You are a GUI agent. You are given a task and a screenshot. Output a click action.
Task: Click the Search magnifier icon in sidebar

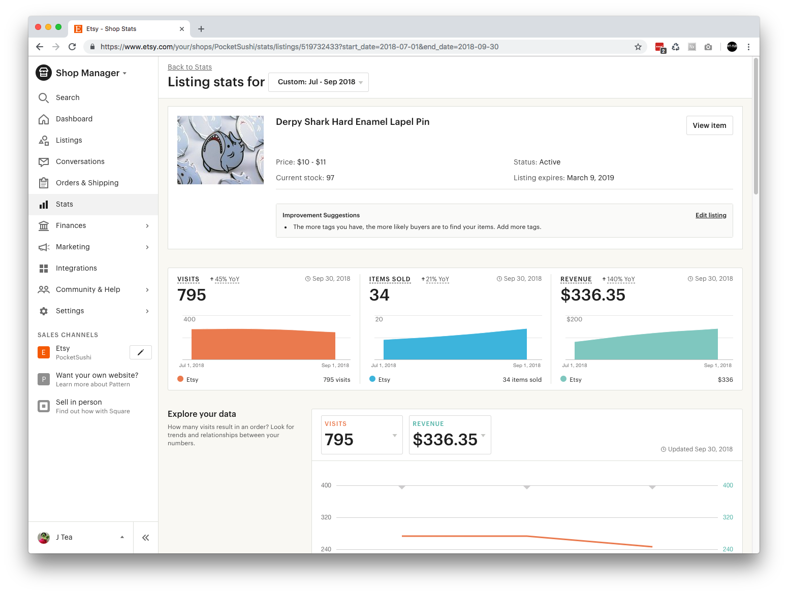point(44,97)
